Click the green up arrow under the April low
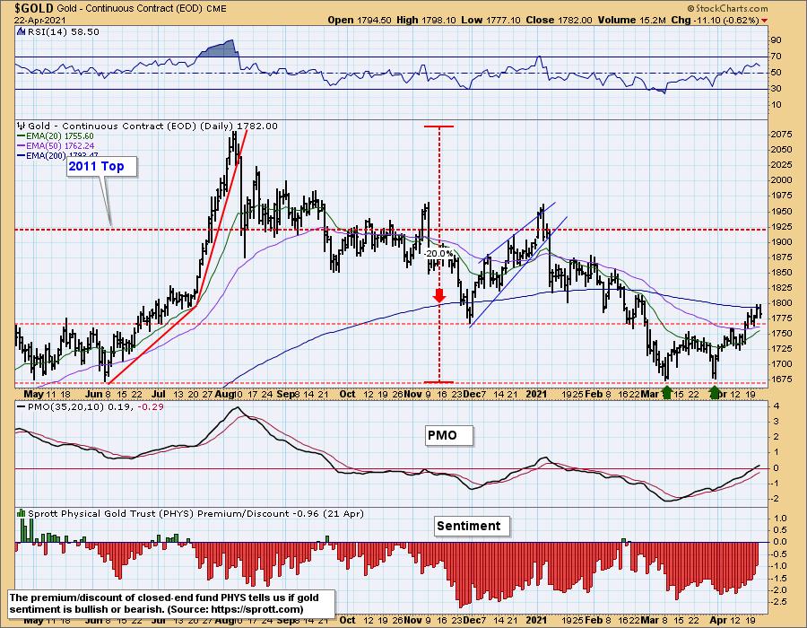This screenshot has height=628, width=807. pos(715,393)
